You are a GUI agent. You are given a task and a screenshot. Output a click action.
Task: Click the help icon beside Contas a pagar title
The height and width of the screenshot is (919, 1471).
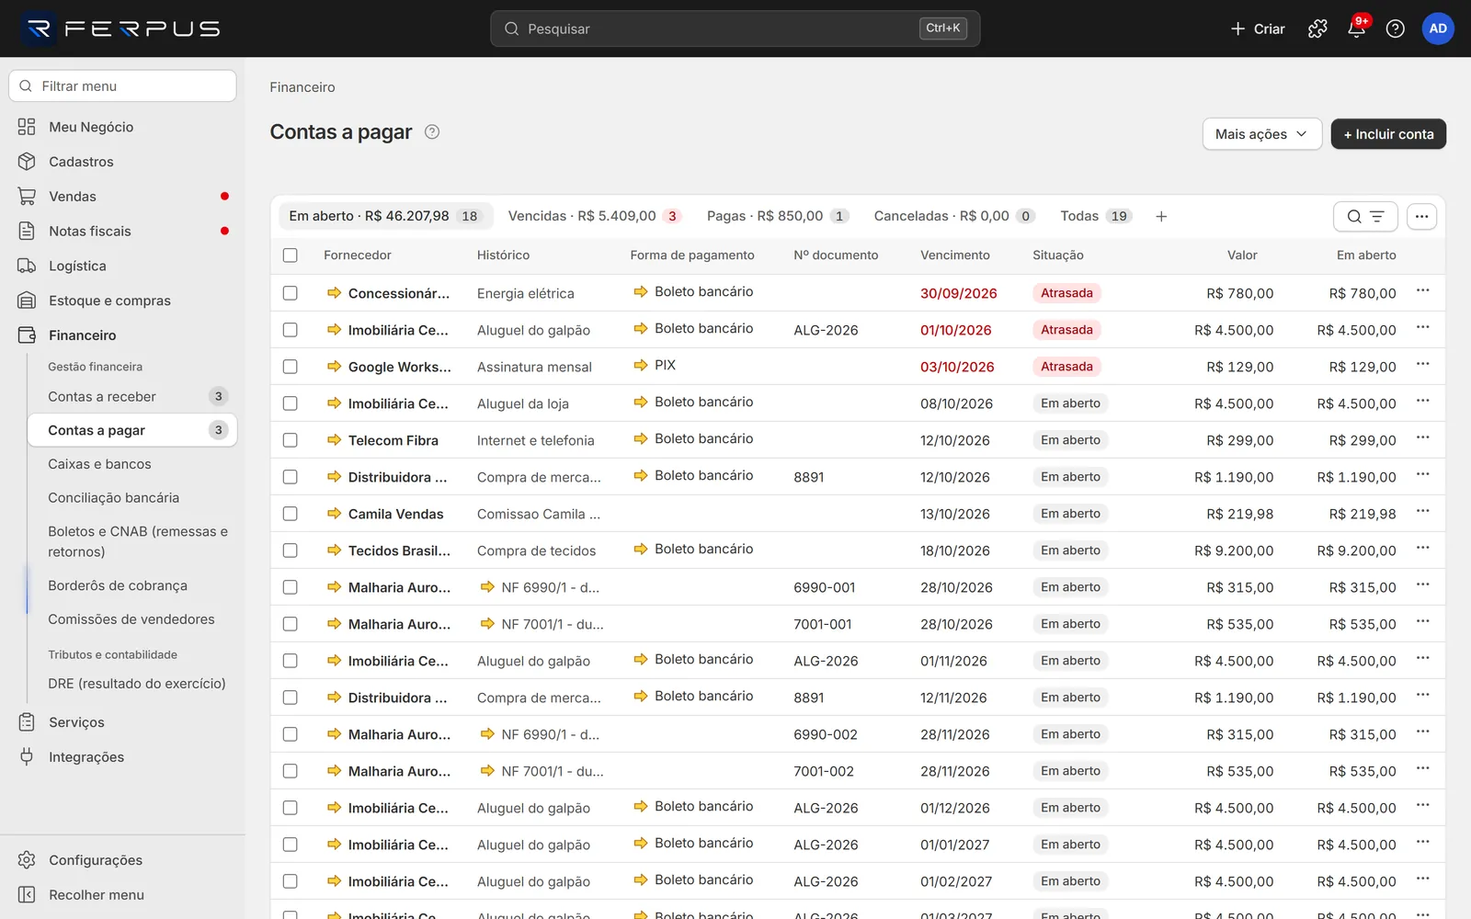[432, 132]
